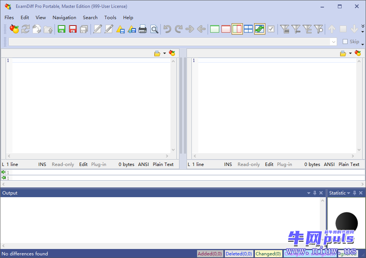Click the gray square current difference icon
The image size is (366, 258).
[x=343, y=29]
